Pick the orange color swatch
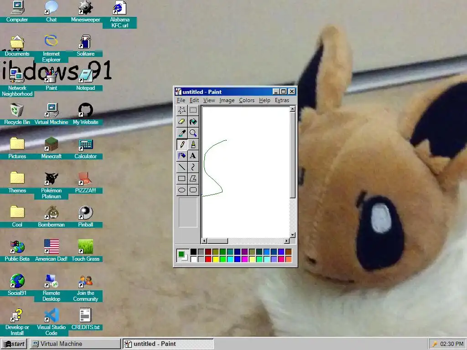The width and height of the screenshot is (467, 350). 288,259
